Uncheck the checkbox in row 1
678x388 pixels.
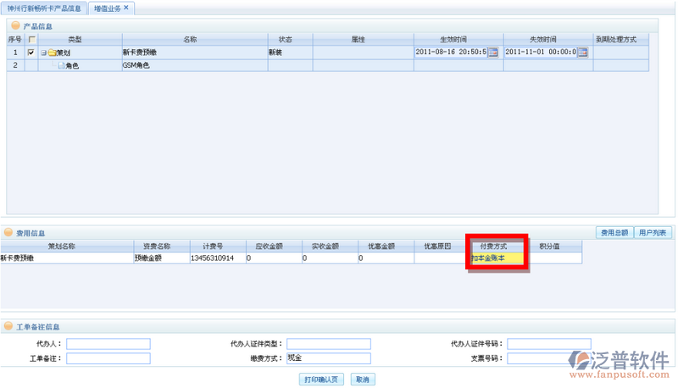(31, 53)
